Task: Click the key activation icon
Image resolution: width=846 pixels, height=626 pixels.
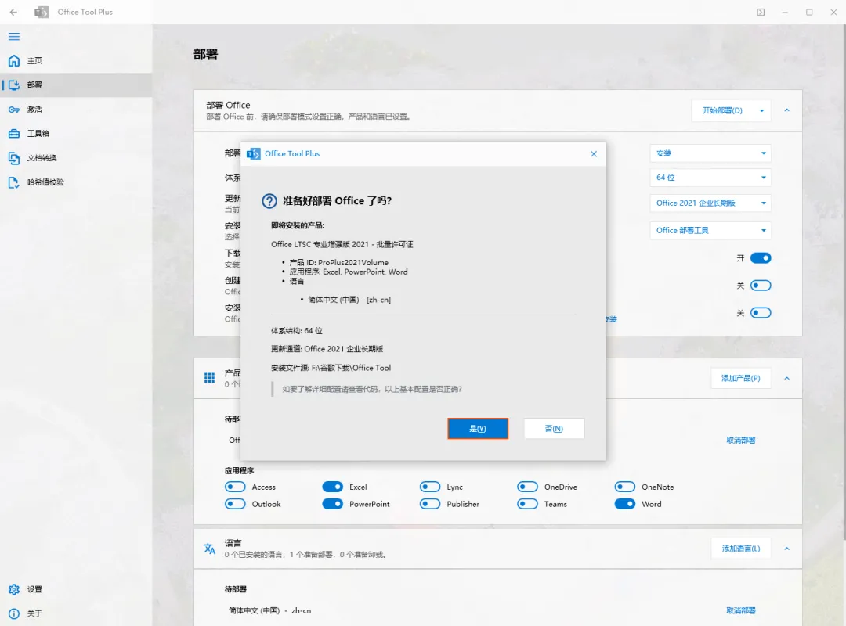Action: [14, 110]
